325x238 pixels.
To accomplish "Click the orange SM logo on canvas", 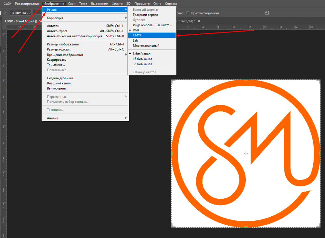I will coord(246,153).
